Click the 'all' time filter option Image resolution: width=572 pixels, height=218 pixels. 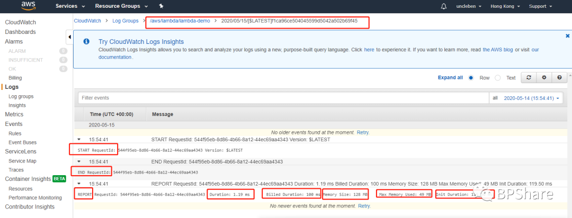pyautogui.click(x=495, y=98)
